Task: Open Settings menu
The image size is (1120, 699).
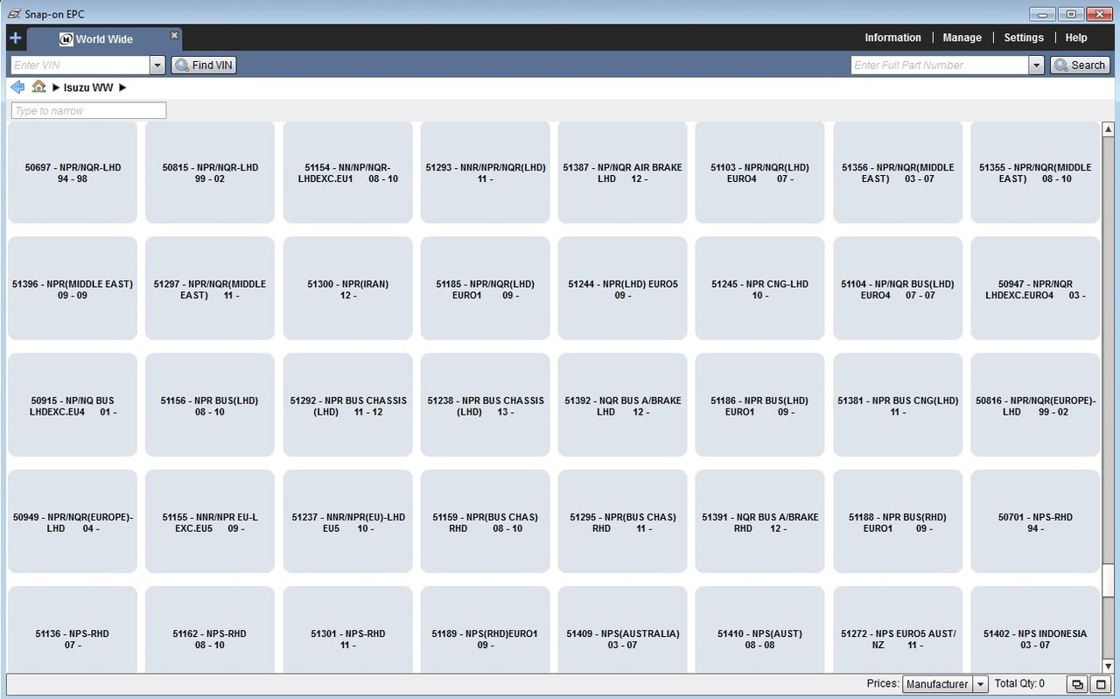Action: point(1024,38)
